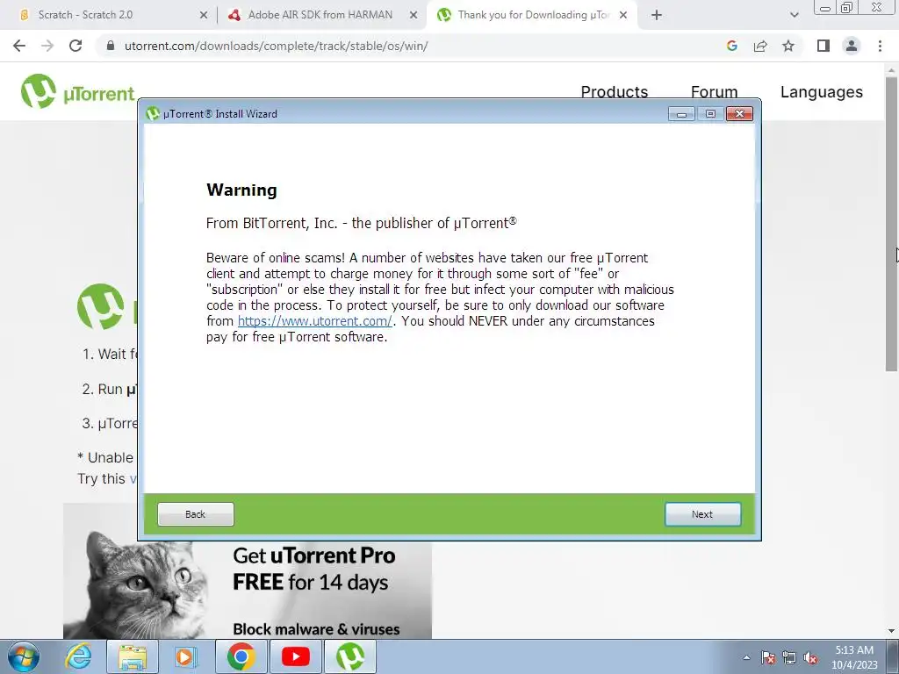This screenshot has height=674, width=899.
Task: Click the page vertical scrollbar thumb
Action: [x=892, y=224]
